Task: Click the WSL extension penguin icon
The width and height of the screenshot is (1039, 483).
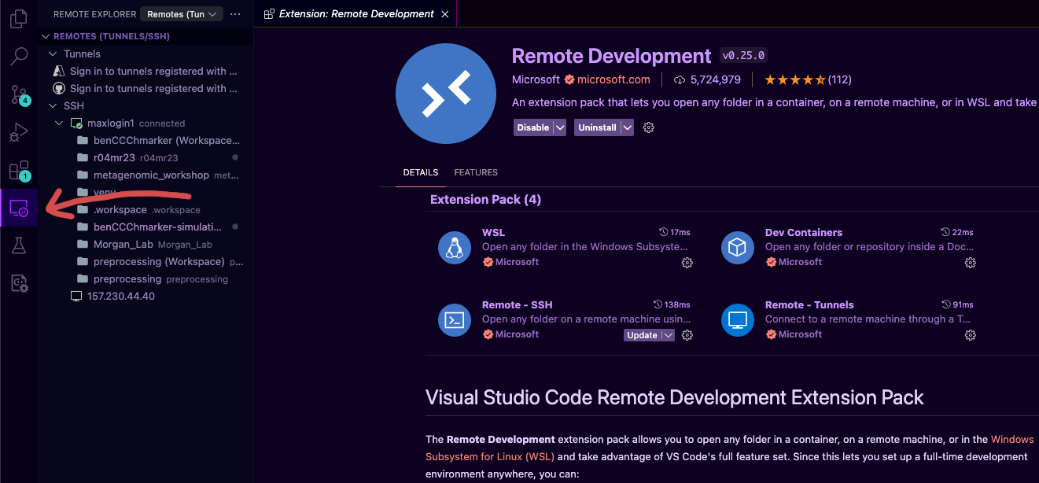Action: [454, 248]
